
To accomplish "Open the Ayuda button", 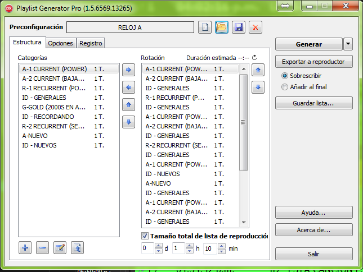I will 314,213.
